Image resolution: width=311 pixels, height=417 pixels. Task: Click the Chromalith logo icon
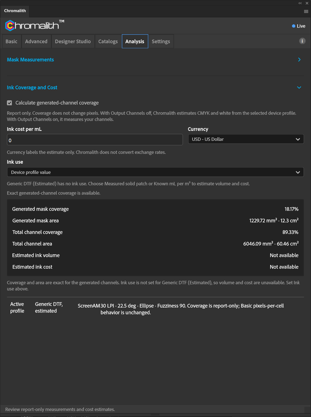click(x=10, y=26)
